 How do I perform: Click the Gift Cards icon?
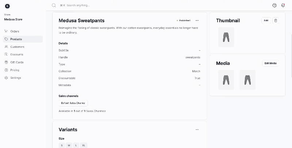(7, 62)
